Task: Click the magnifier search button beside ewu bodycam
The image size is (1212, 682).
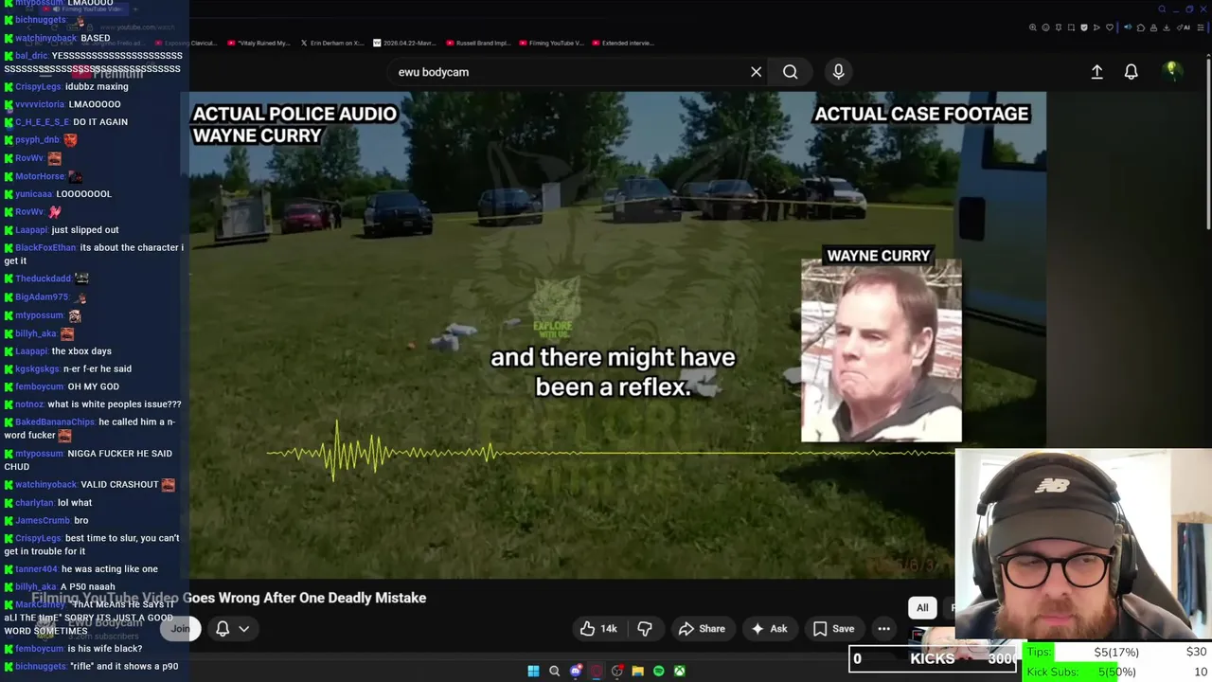Action: [790, 72]
